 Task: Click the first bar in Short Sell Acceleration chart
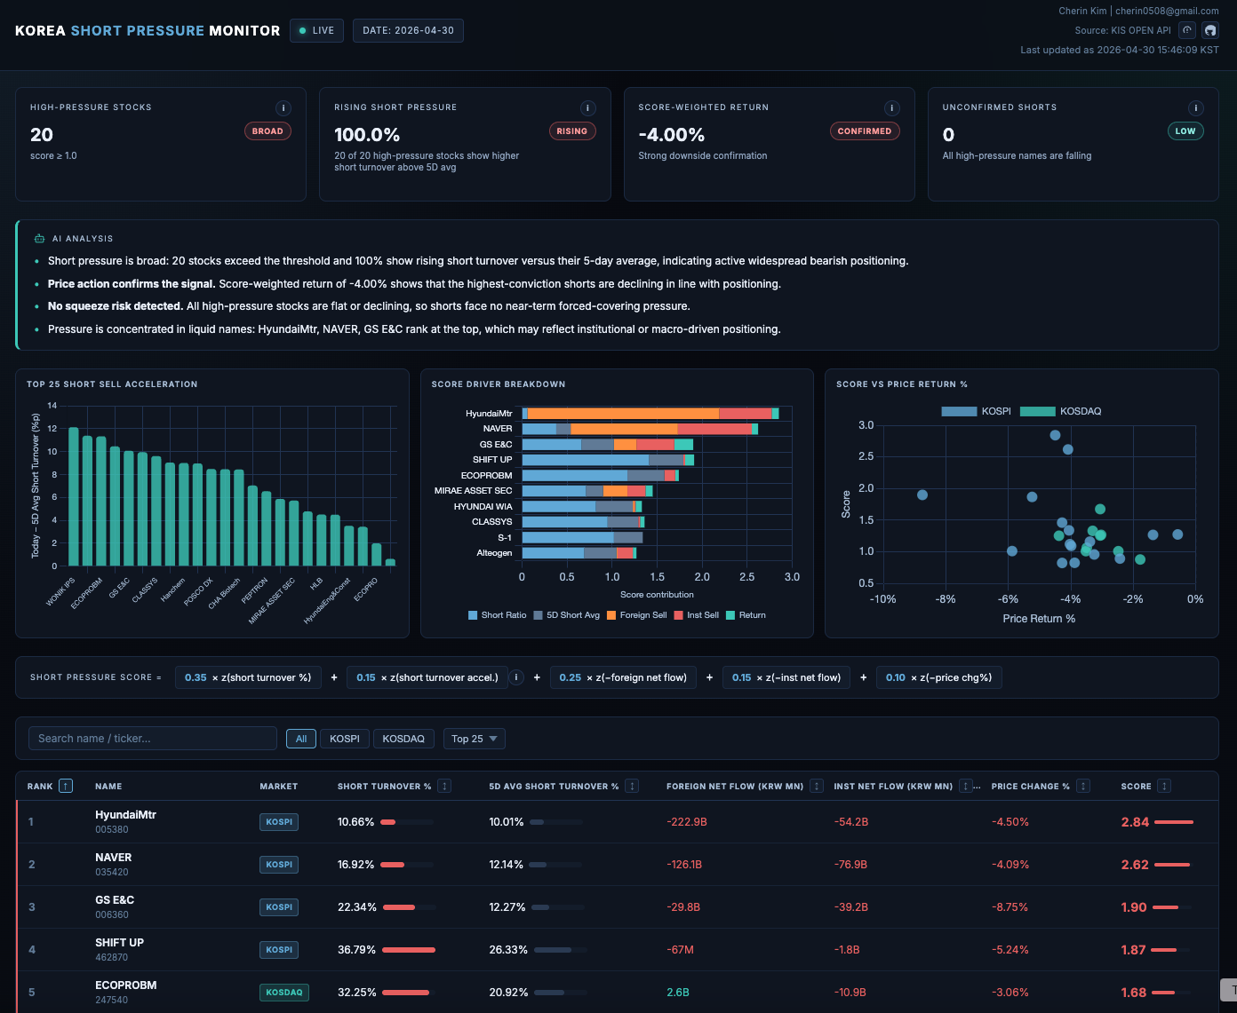pyautogui.click(x=74, y=497)
